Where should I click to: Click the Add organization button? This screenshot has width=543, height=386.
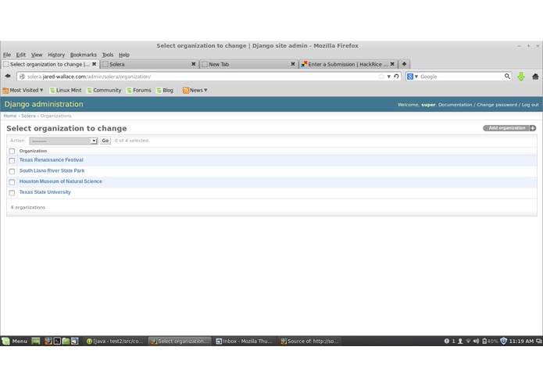pos(509,128)
